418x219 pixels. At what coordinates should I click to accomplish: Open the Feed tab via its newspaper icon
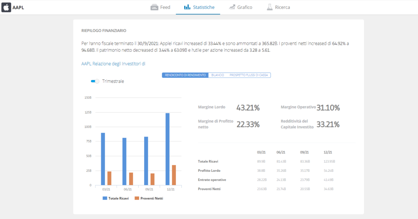[154, 7]
